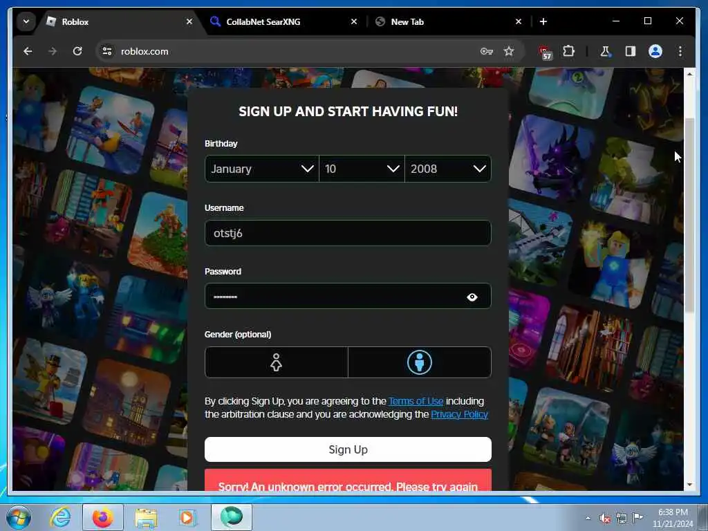Open the Action Center flag icon
This screenshot has width=708, height=531.
(637, 518)
